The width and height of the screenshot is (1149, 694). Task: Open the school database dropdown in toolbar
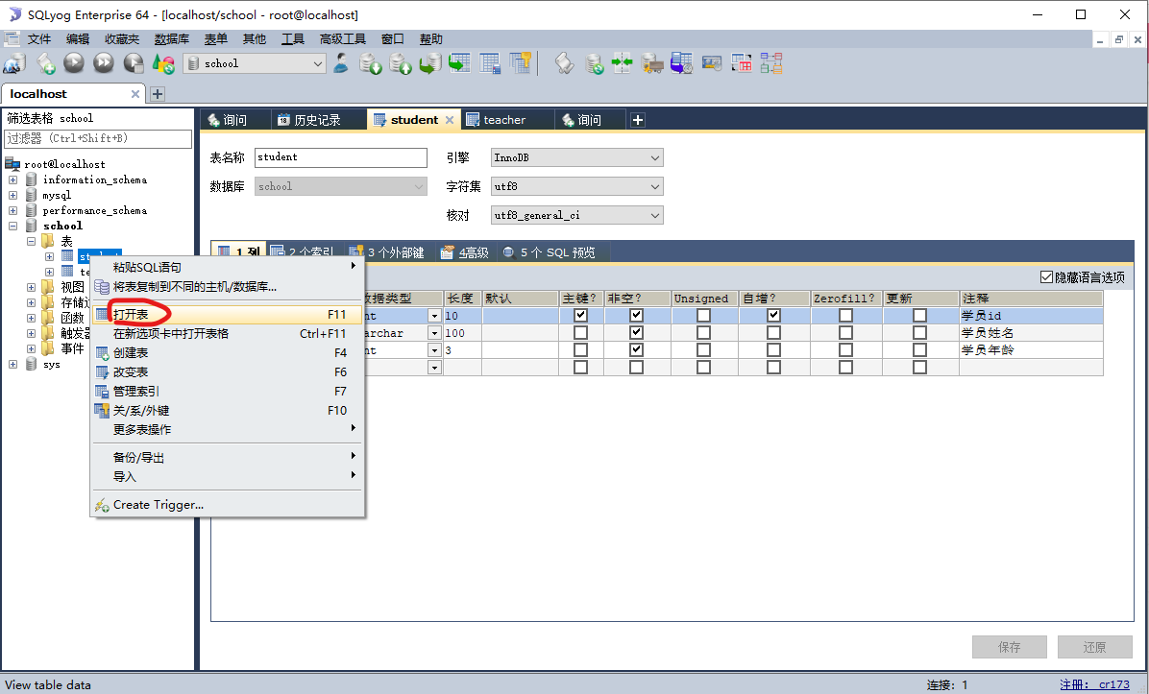click(317, 63)
